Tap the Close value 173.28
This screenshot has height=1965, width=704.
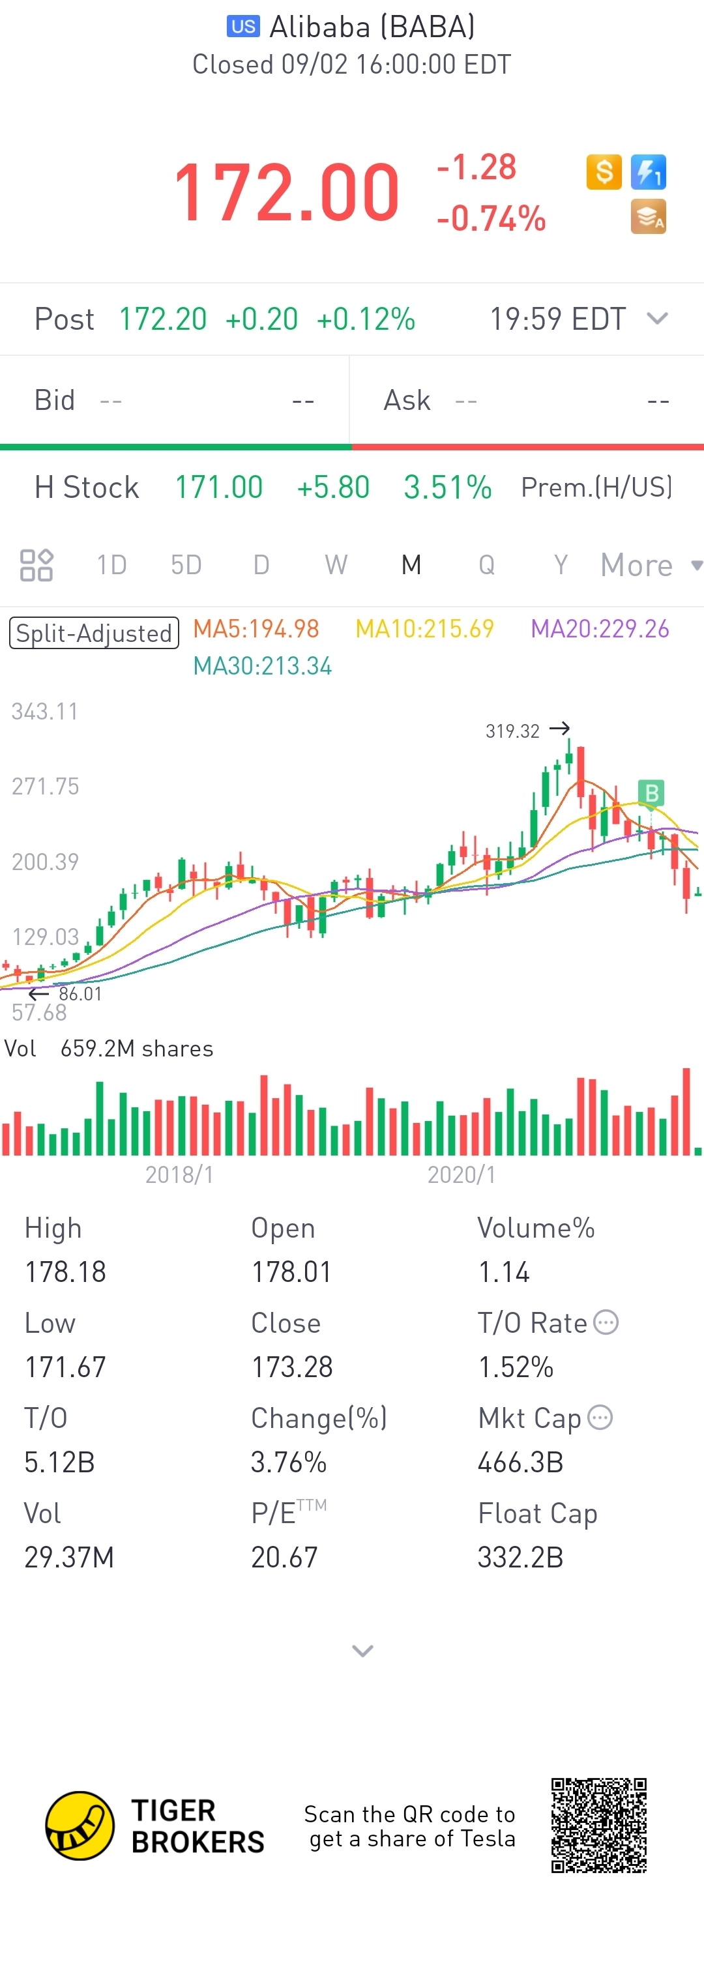pos(292,1367)
